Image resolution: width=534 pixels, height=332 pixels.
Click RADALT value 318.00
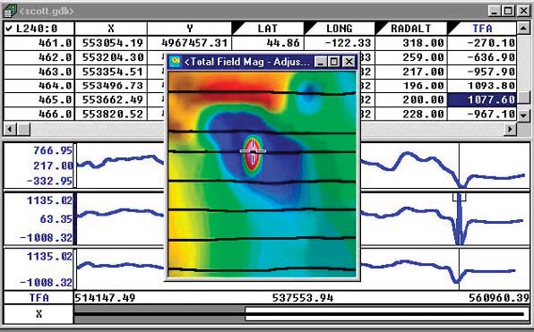click(x=411, y=43)
